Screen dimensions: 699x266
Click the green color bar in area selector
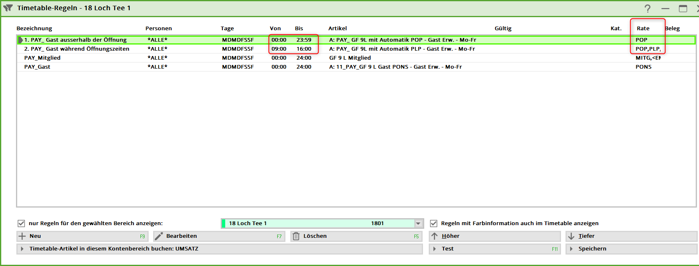click(x=224, y=224)
